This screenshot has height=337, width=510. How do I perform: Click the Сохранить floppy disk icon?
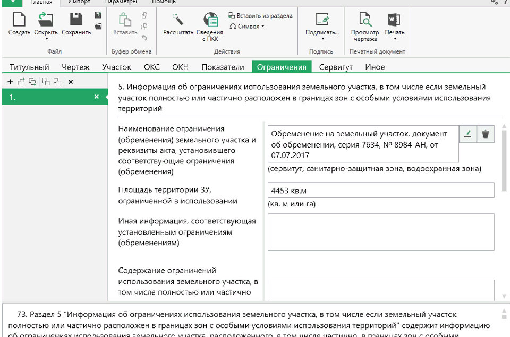point(76,21)
